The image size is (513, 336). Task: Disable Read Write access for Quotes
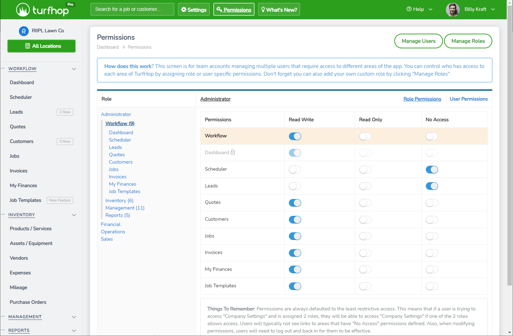pyautogui.click(x=295, y=203)
